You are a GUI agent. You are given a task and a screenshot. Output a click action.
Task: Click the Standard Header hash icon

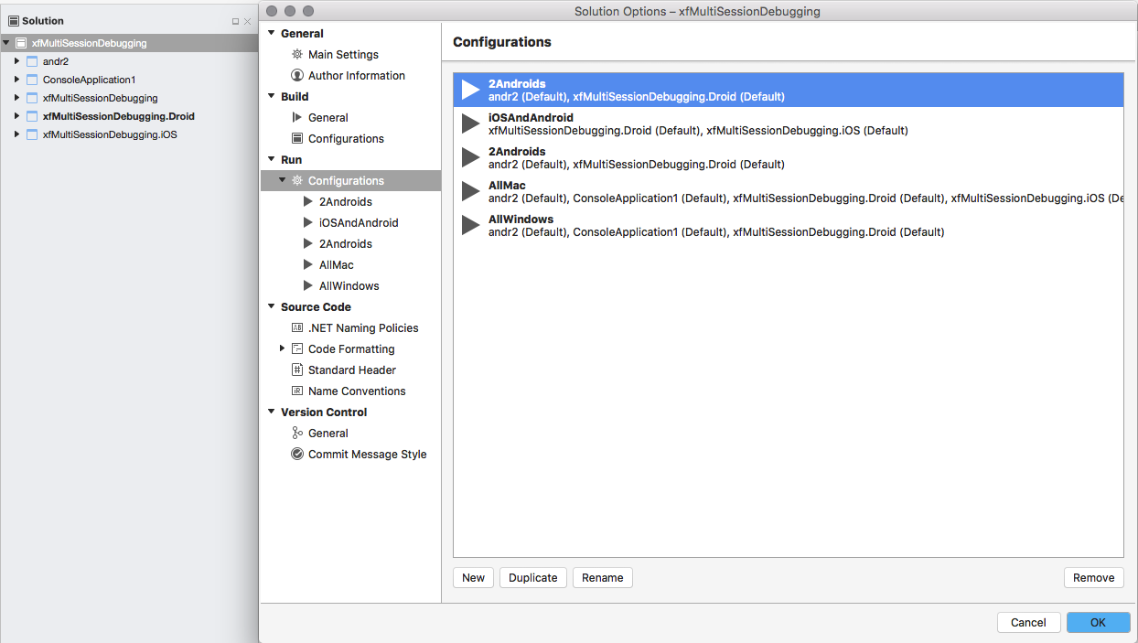[x=297, y=370]
